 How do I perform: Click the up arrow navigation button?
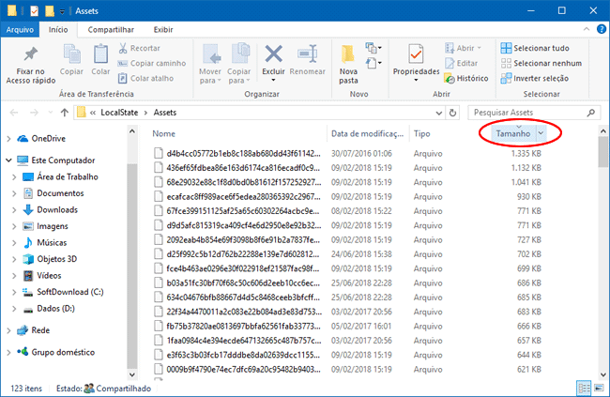tap(64, 113)
